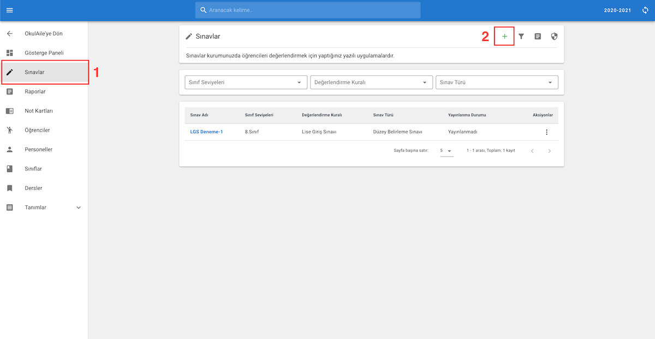Change rows per page selector
This screenshot has height=339, width=655.
click(446, 151)
